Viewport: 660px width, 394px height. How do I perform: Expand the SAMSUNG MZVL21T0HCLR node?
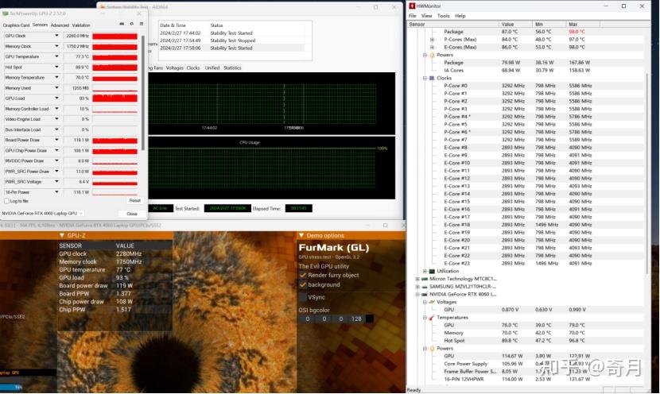coord(417,287)
